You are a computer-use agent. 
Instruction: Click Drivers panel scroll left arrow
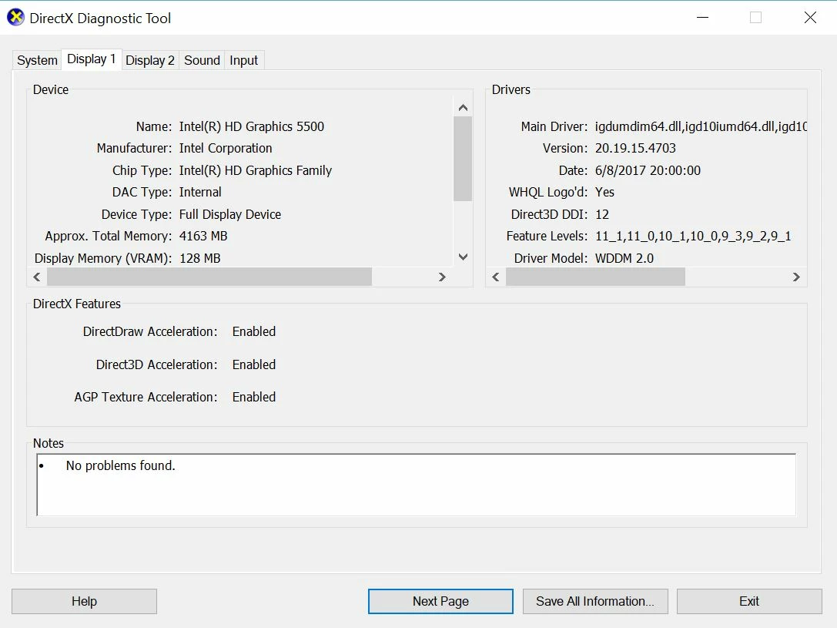click(496, 277)
